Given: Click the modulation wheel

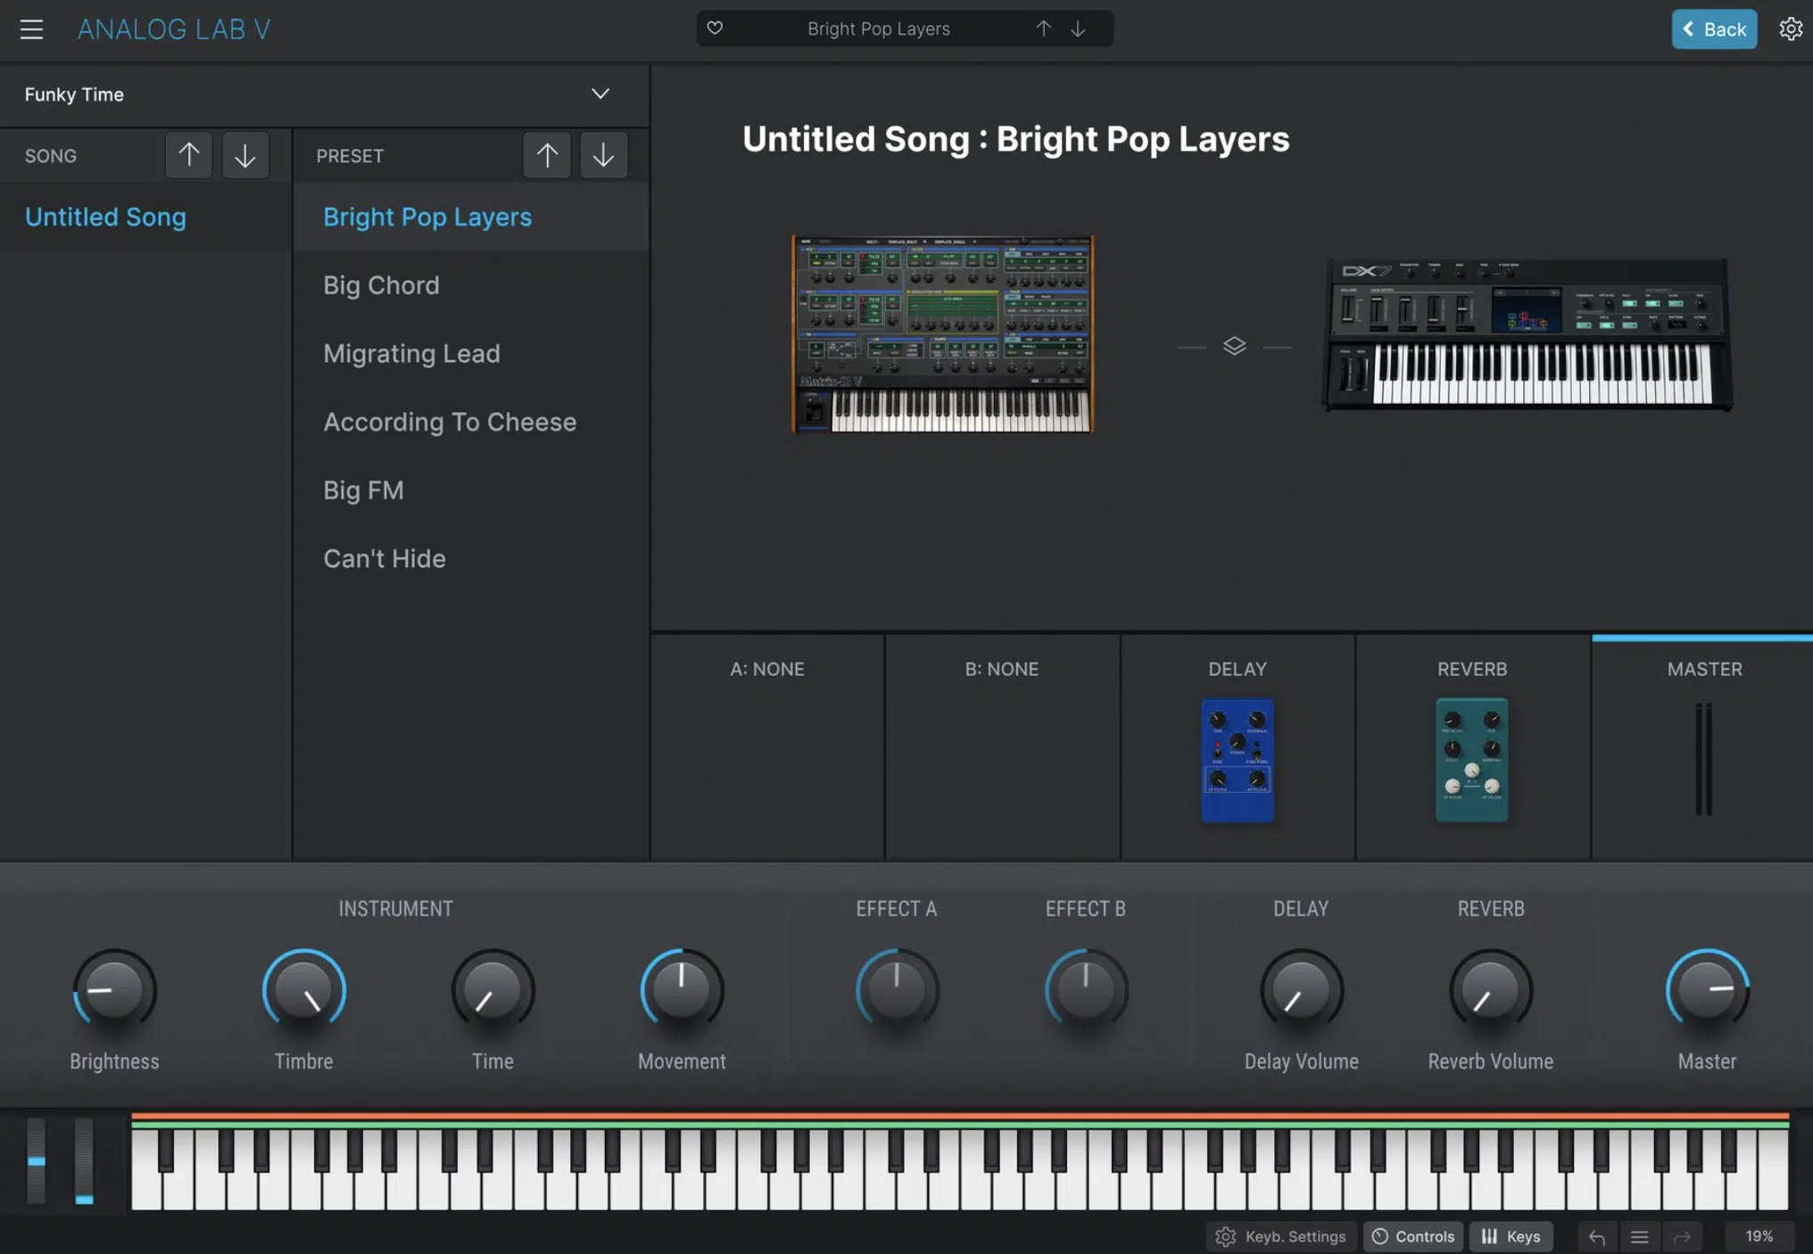Looking at the screenshot, I should (84, 1161).
